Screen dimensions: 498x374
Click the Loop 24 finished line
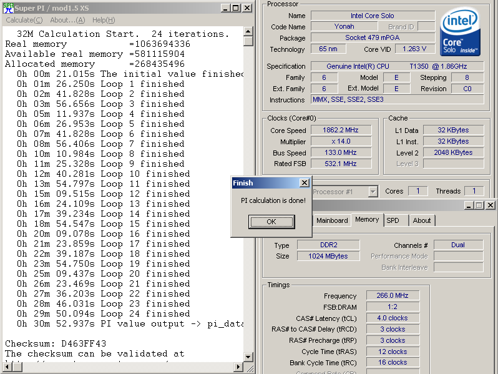coord(104,314)
